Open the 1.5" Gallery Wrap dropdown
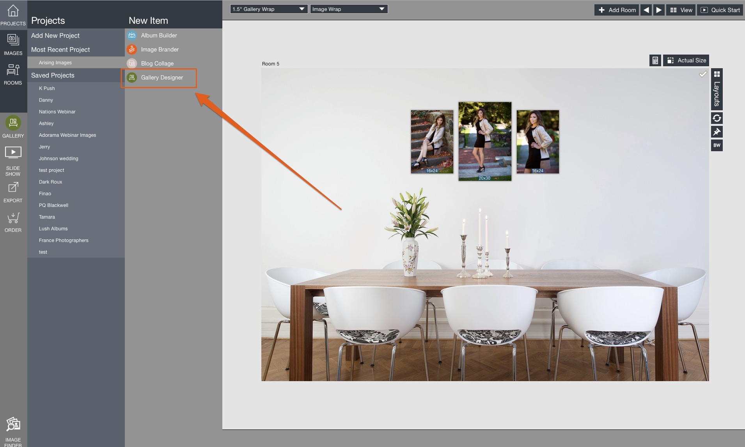745x447 pixels. click(x=269, y=9)
